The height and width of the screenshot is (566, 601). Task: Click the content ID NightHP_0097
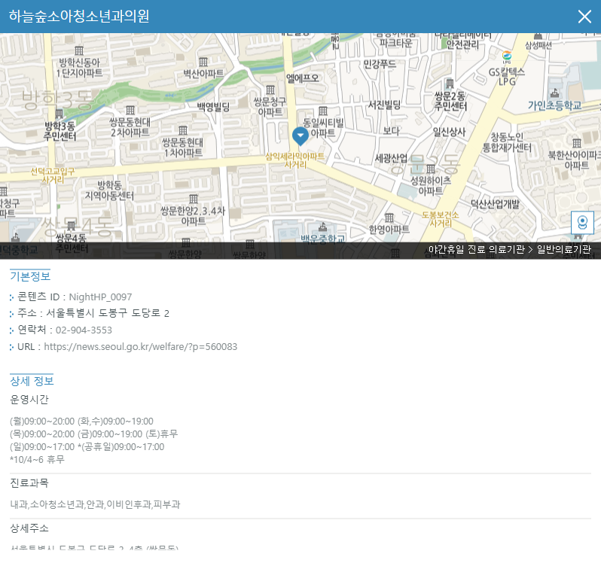(x=100, y=297)
